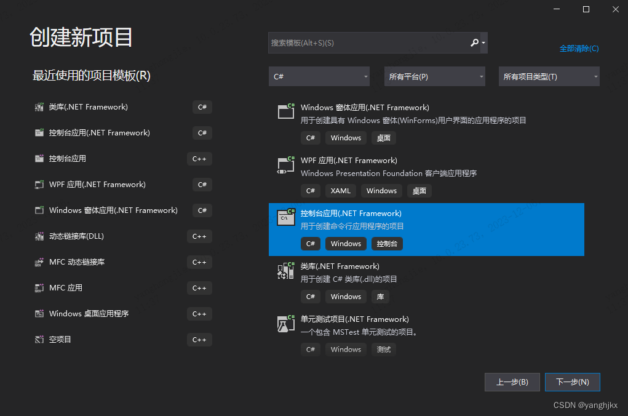
Task: Open the C# language filter dropdown
Action: click(319, 76)
